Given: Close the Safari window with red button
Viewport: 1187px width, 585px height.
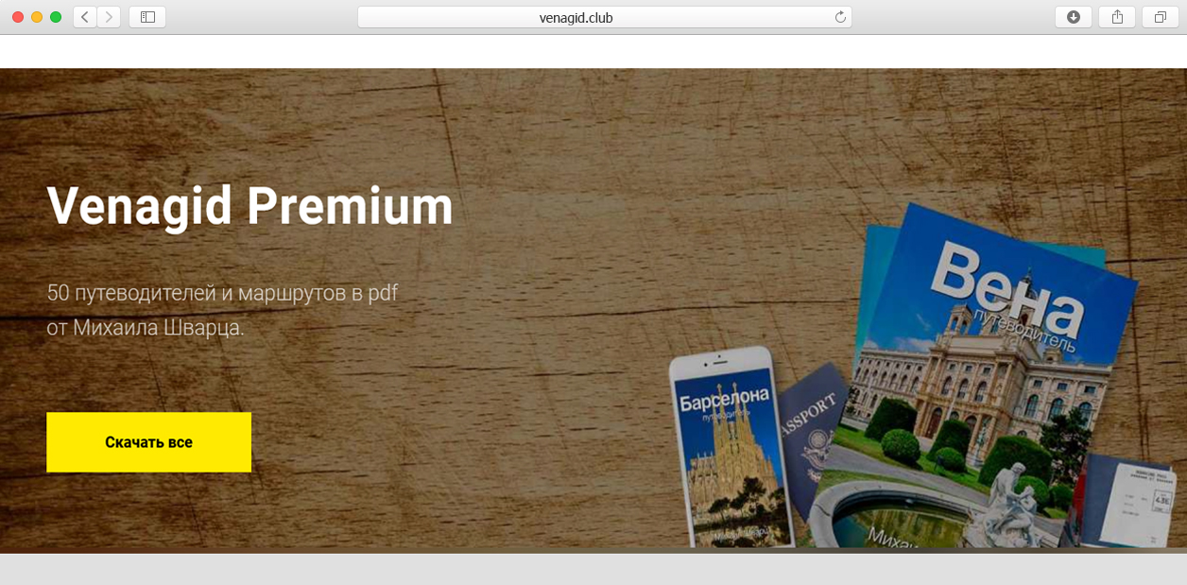Looking at the screenshot, I should 18,17.
